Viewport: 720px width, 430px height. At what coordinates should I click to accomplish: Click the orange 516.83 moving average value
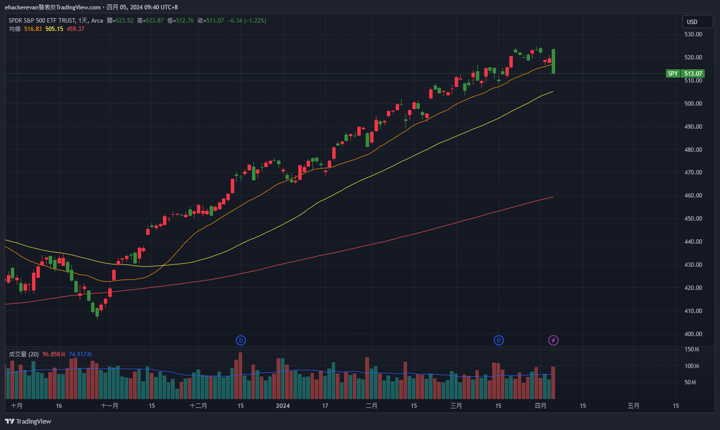click(33, 29)
